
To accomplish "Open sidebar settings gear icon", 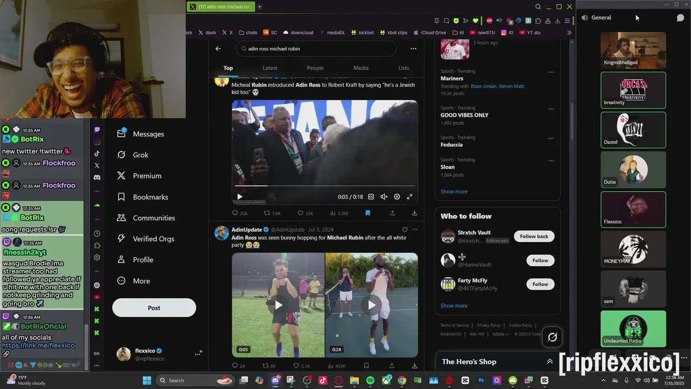I will pyautogui.click(x=97, y=258).
